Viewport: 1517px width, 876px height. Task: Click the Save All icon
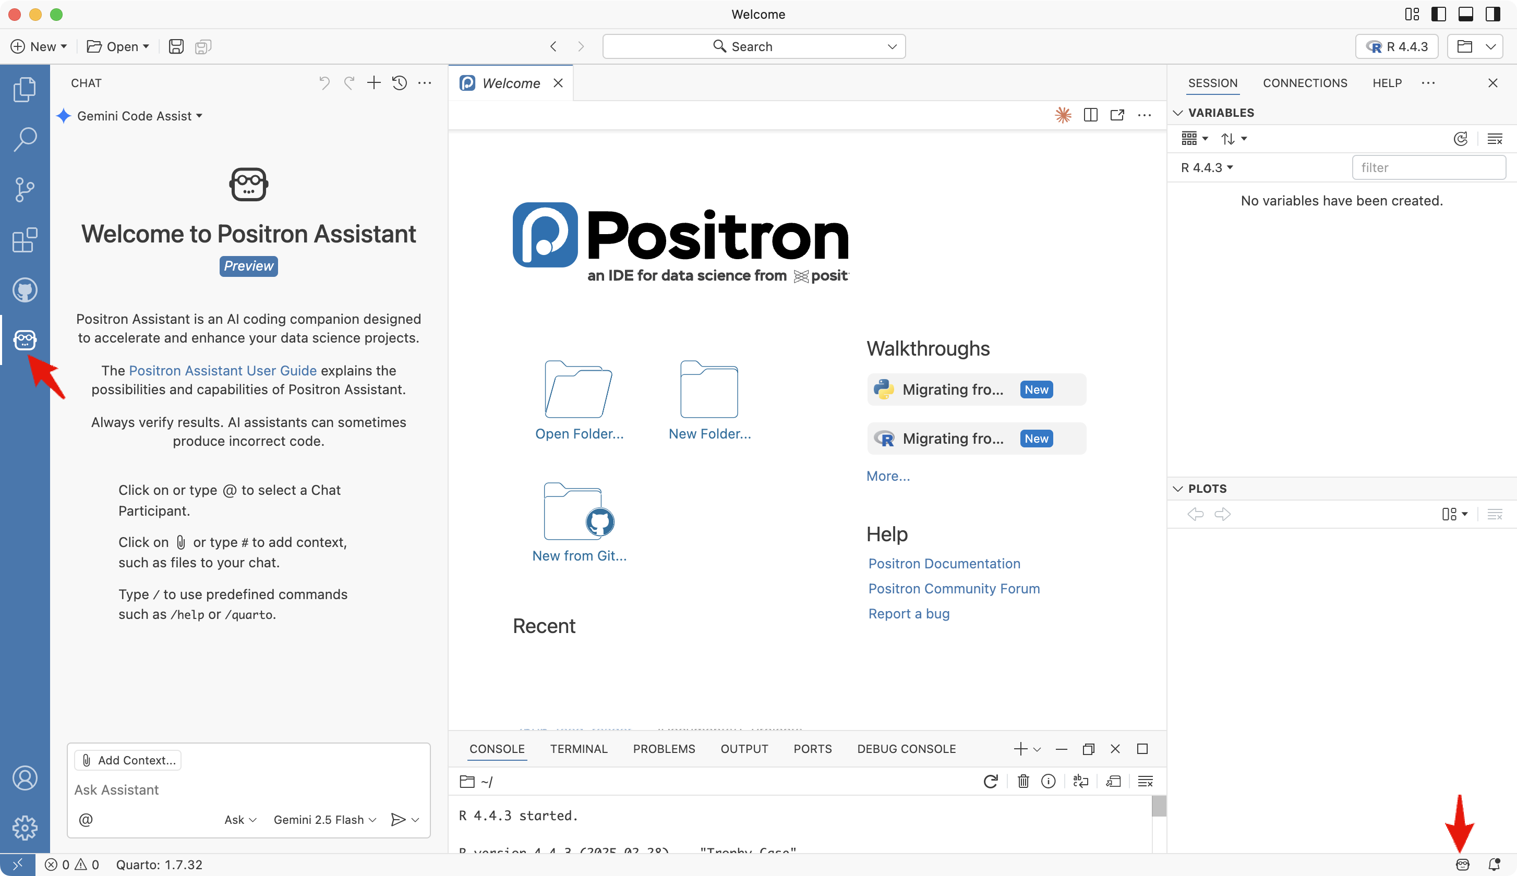point(203,46)
